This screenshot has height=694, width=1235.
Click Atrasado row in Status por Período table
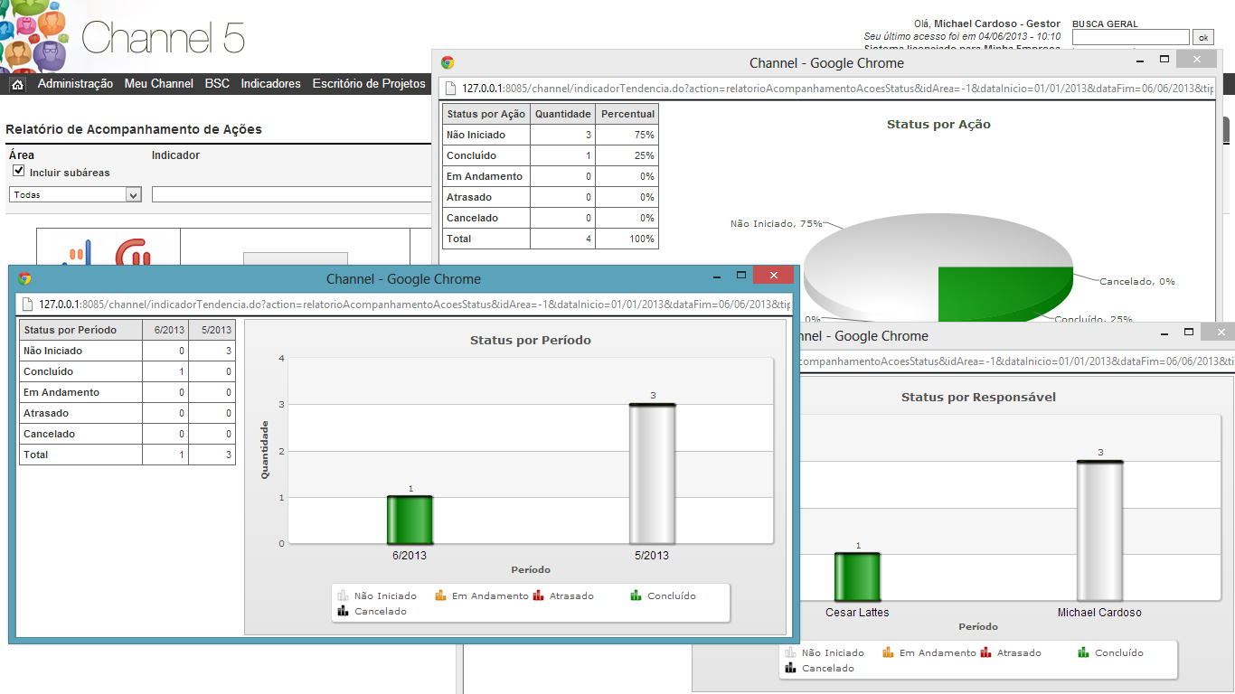coord(127,413)
